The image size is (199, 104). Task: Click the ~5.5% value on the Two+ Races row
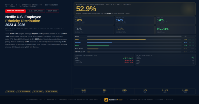(185, 49)
